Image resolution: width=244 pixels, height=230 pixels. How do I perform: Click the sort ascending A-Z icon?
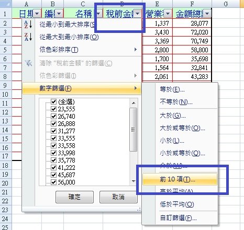(28, 24)
